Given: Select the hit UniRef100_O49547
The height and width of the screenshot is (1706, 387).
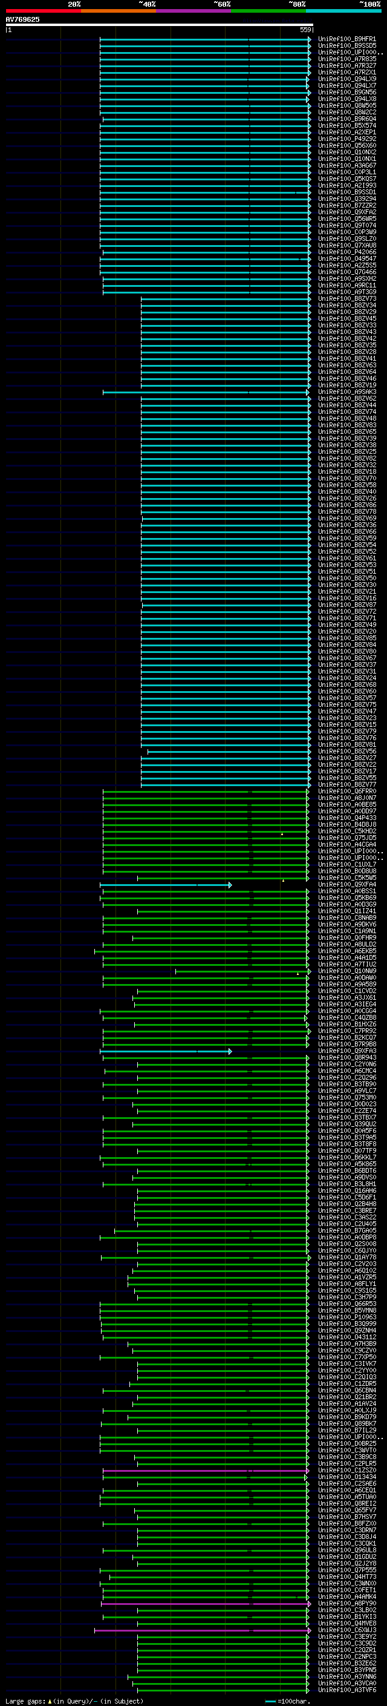Looking at the screenshot, I should [x=346, y=259].
